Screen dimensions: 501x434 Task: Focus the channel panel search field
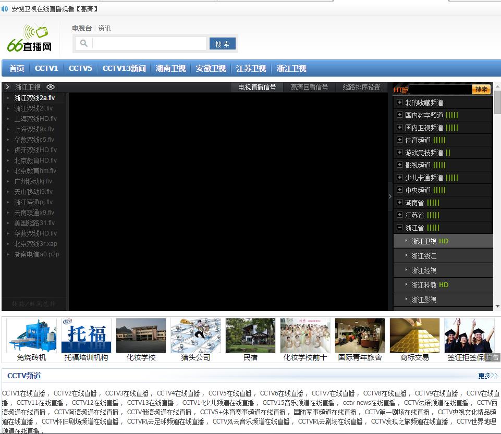pyautogui.click(x=441, y=90)
